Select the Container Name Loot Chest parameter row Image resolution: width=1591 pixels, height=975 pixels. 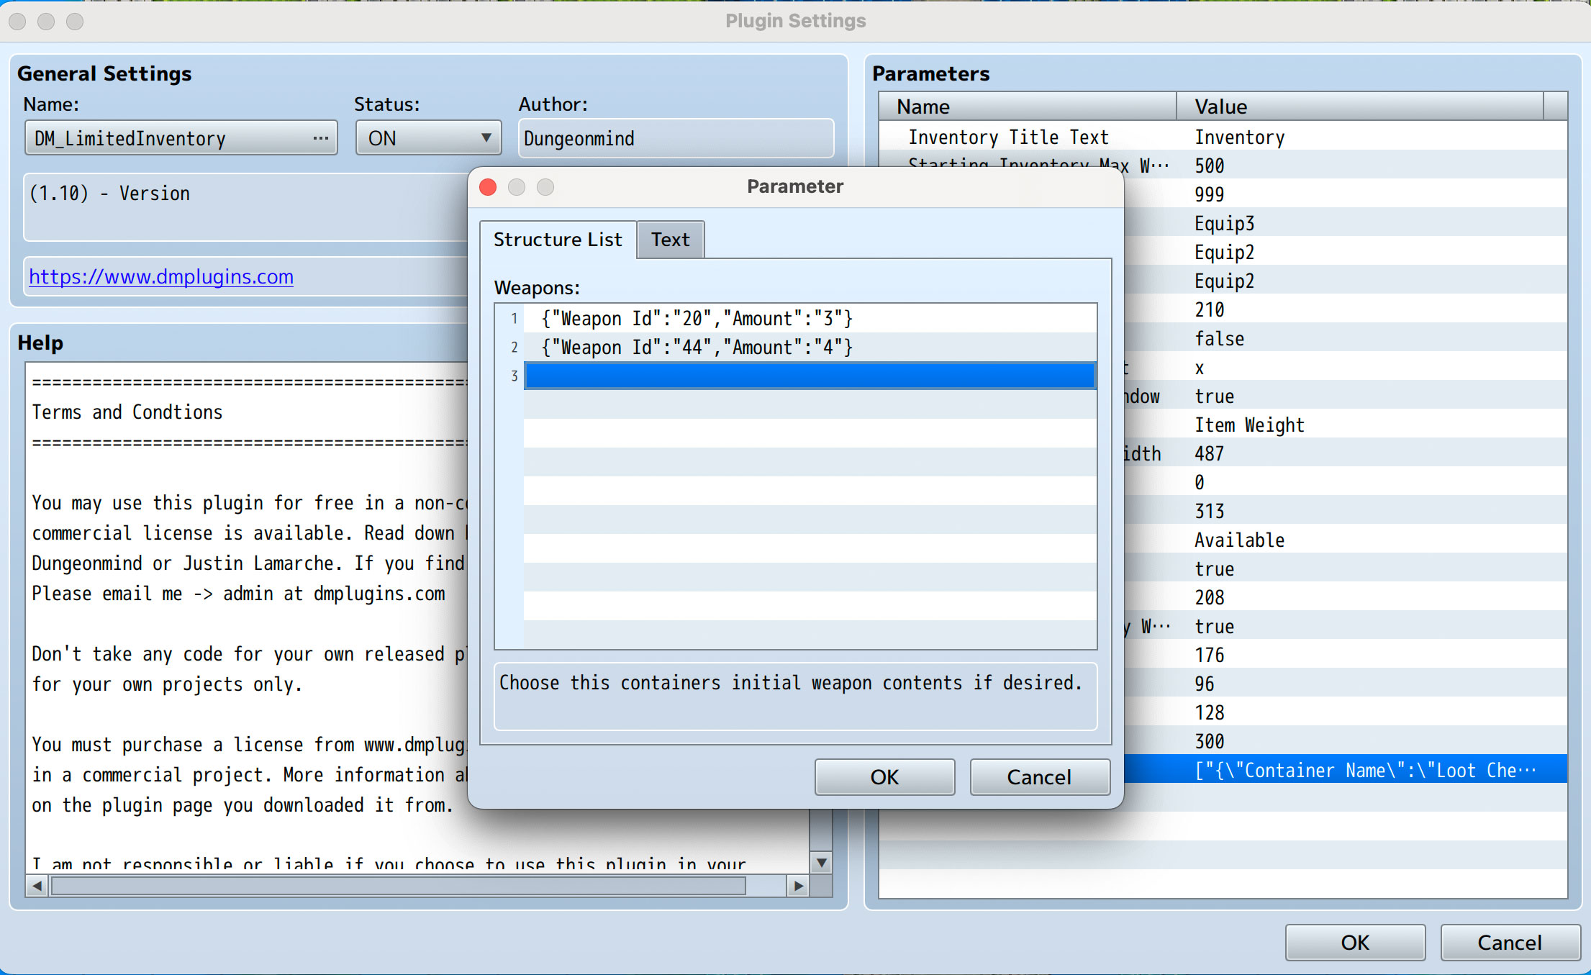point(1345,770)
